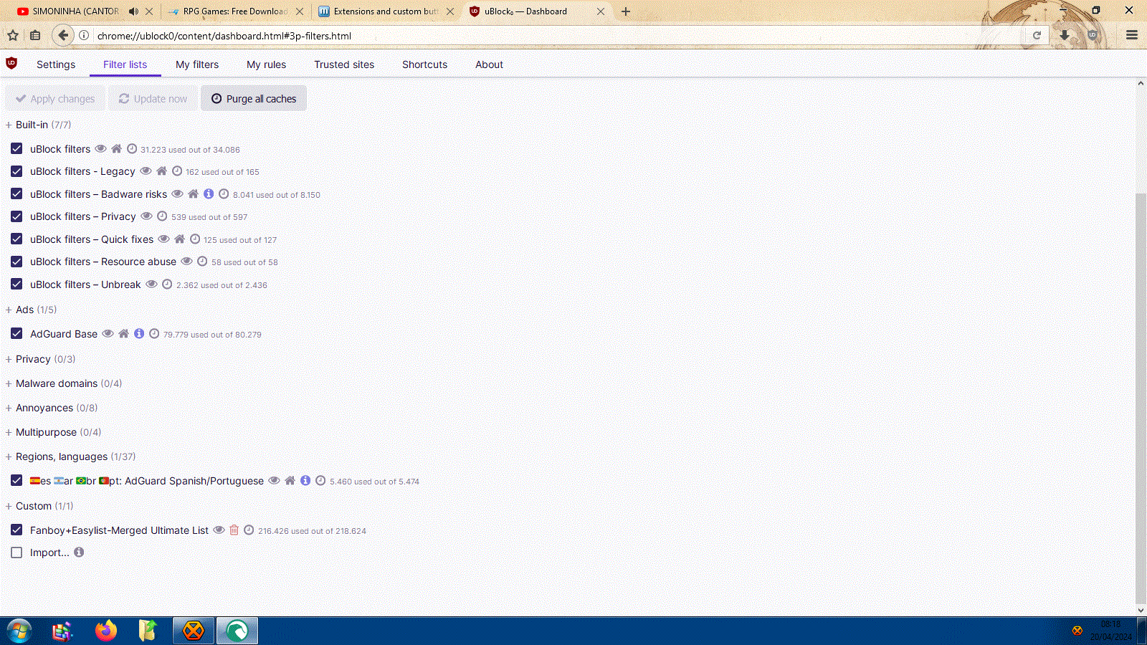The height and width of the screenshot is (645, 1147).
Task: Open home page icon for Quick fixes list
Action: (x=179, y=239)
